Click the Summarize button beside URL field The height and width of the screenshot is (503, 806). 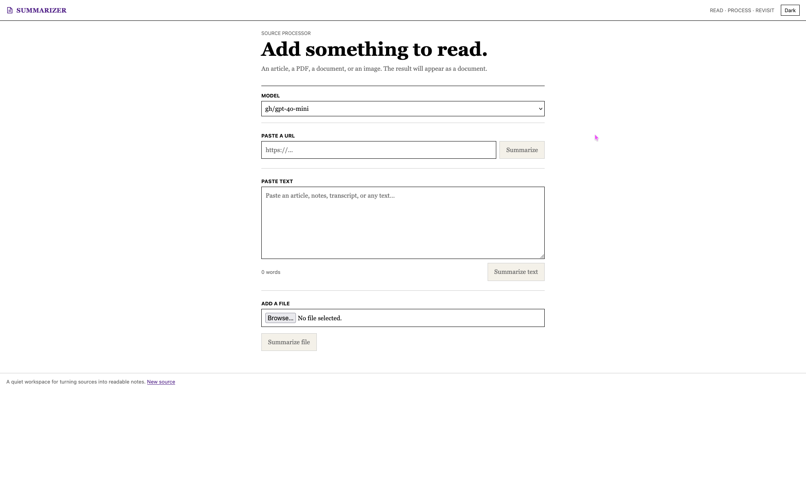522,150
